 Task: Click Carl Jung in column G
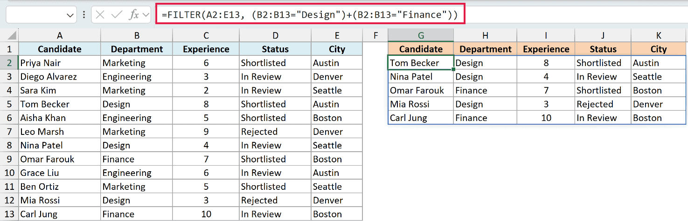pyautogui.click(x=421, y=118)
